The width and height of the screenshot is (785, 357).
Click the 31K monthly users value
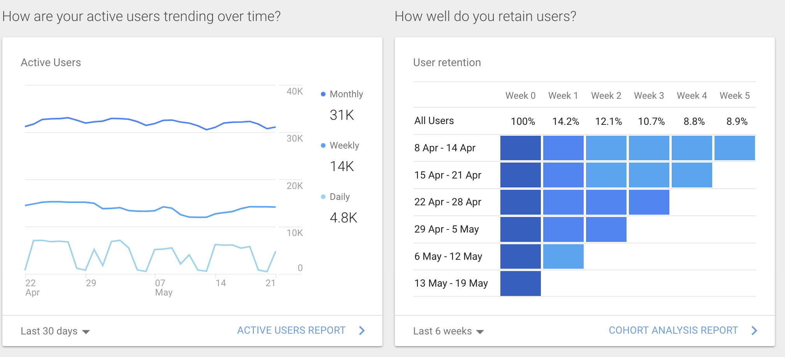coord(341,115)
